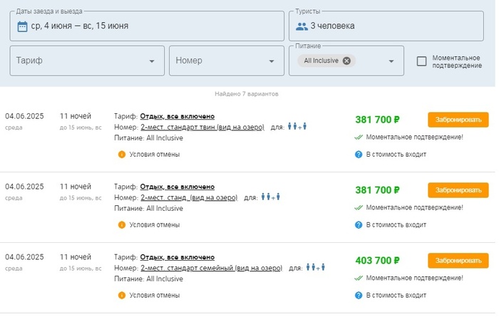The image size is (499, 317).
Task: Click guests icon next to семейный room
Action: click(x=315, y=267)
